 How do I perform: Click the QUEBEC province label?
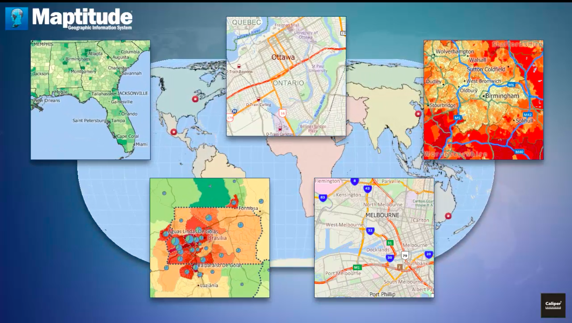point(247,22)
